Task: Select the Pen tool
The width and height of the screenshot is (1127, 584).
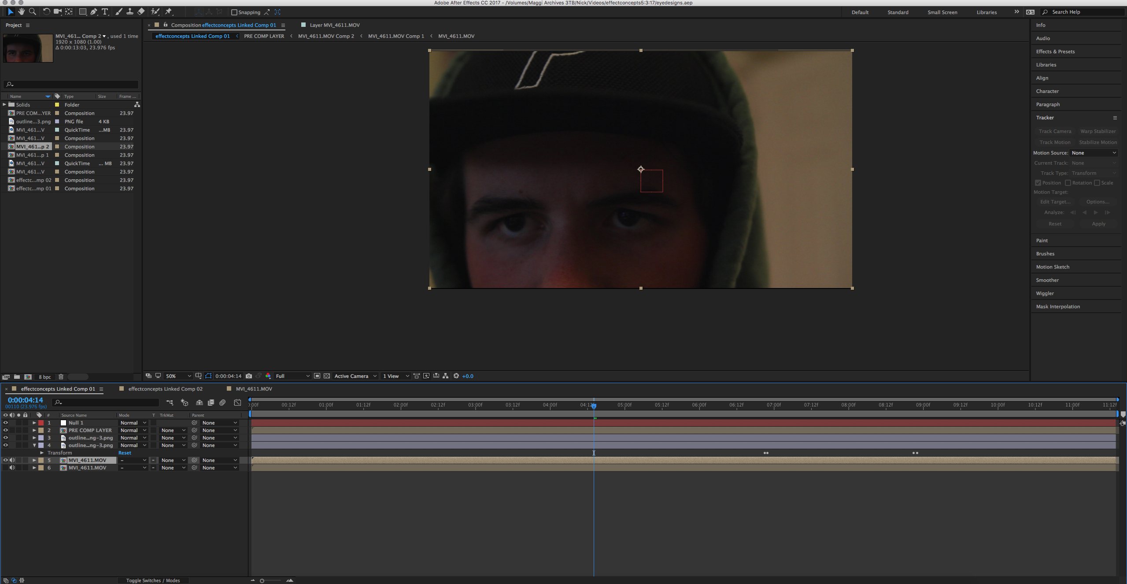Action: point(94,12)
